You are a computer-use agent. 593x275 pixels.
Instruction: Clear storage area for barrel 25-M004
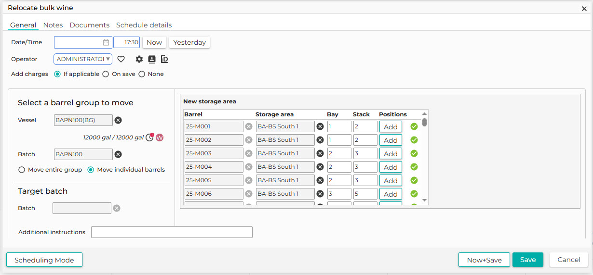(x=320, y=167)
